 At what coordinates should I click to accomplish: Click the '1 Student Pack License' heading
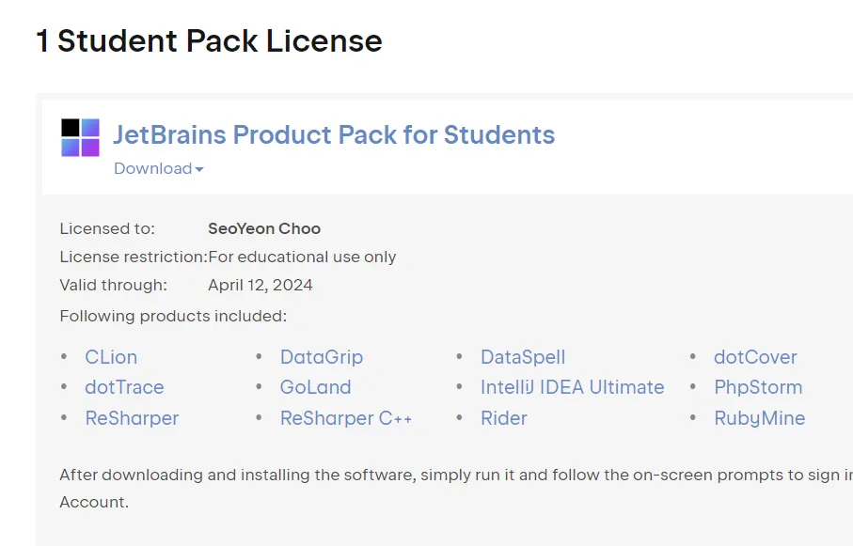tap(209, 41)
